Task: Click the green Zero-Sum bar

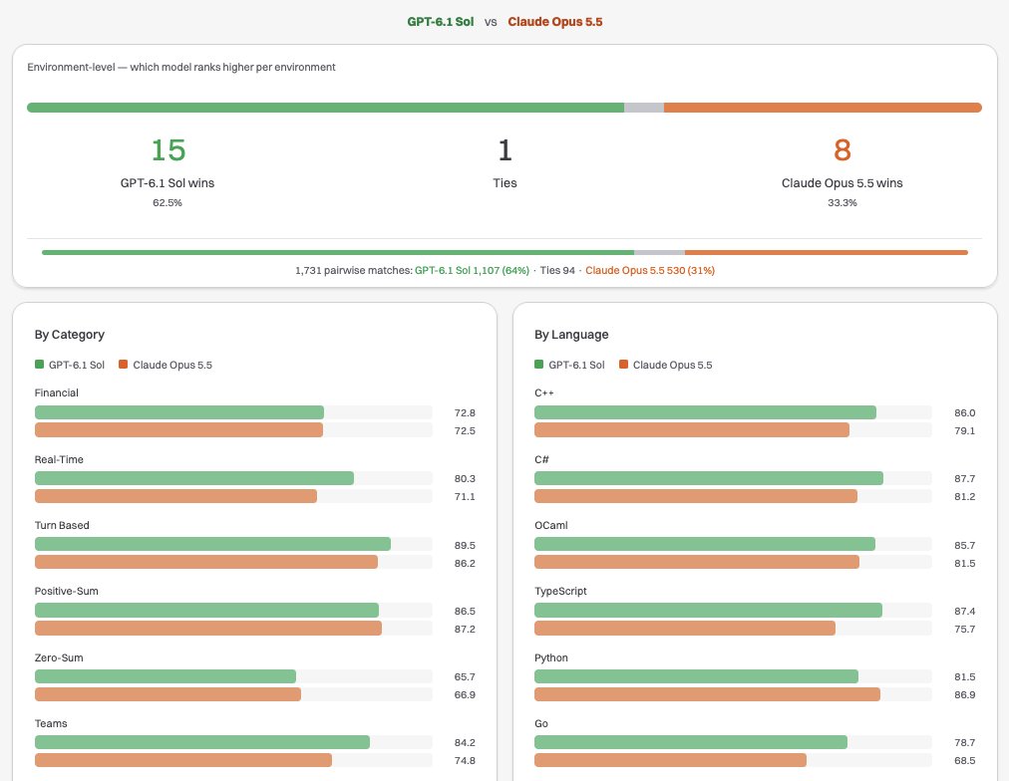Action: point(166,676)
